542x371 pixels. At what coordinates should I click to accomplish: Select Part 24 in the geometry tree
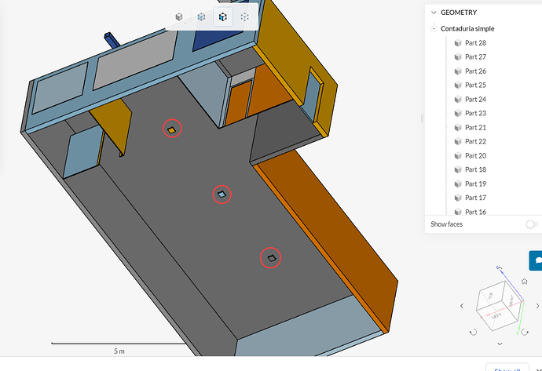(x=476, y=100)
